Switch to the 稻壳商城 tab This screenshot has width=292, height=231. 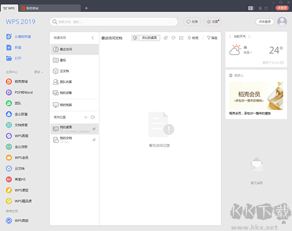tap(50, 8)
